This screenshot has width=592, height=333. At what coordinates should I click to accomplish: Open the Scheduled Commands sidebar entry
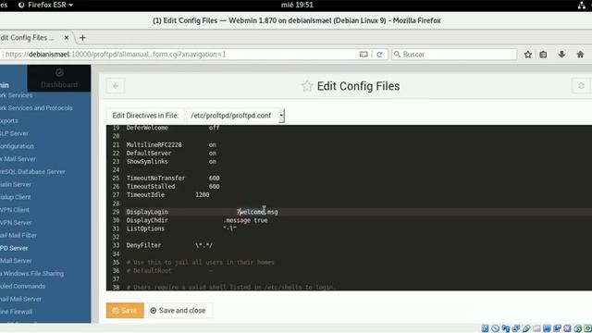click(x=22, y=286)
